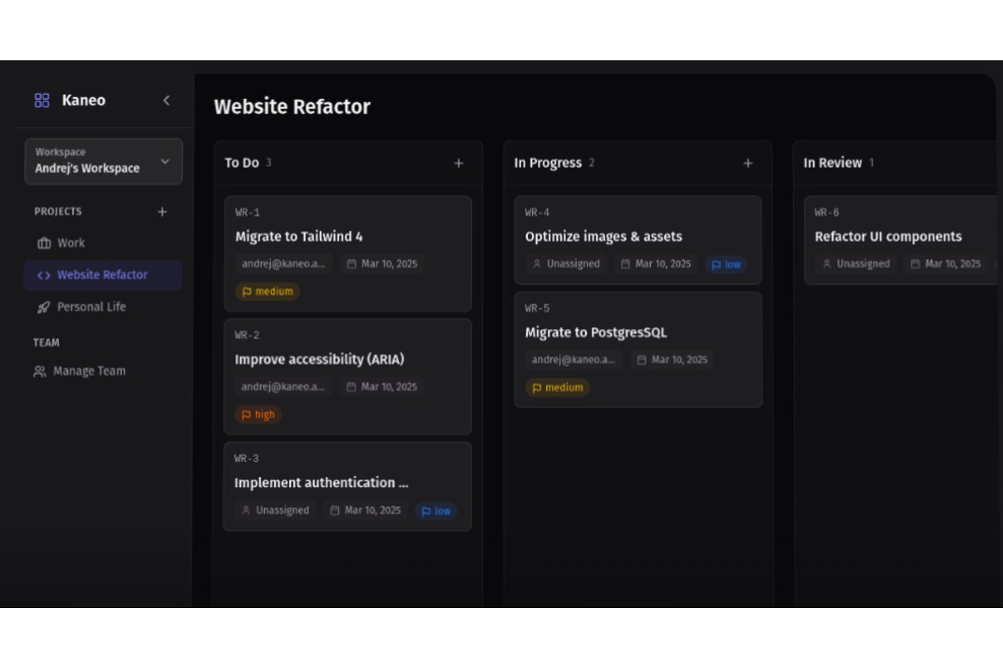The height and width of the screenshot is (669, 1003).
Task: Click the assignee chip on Migrate to Tailwind 4
Action: pyautogui.click(x=283, y=264)
